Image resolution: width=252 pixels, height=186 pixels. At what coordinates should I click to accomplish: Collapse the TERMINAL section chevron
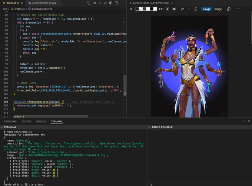click(2, 127)
